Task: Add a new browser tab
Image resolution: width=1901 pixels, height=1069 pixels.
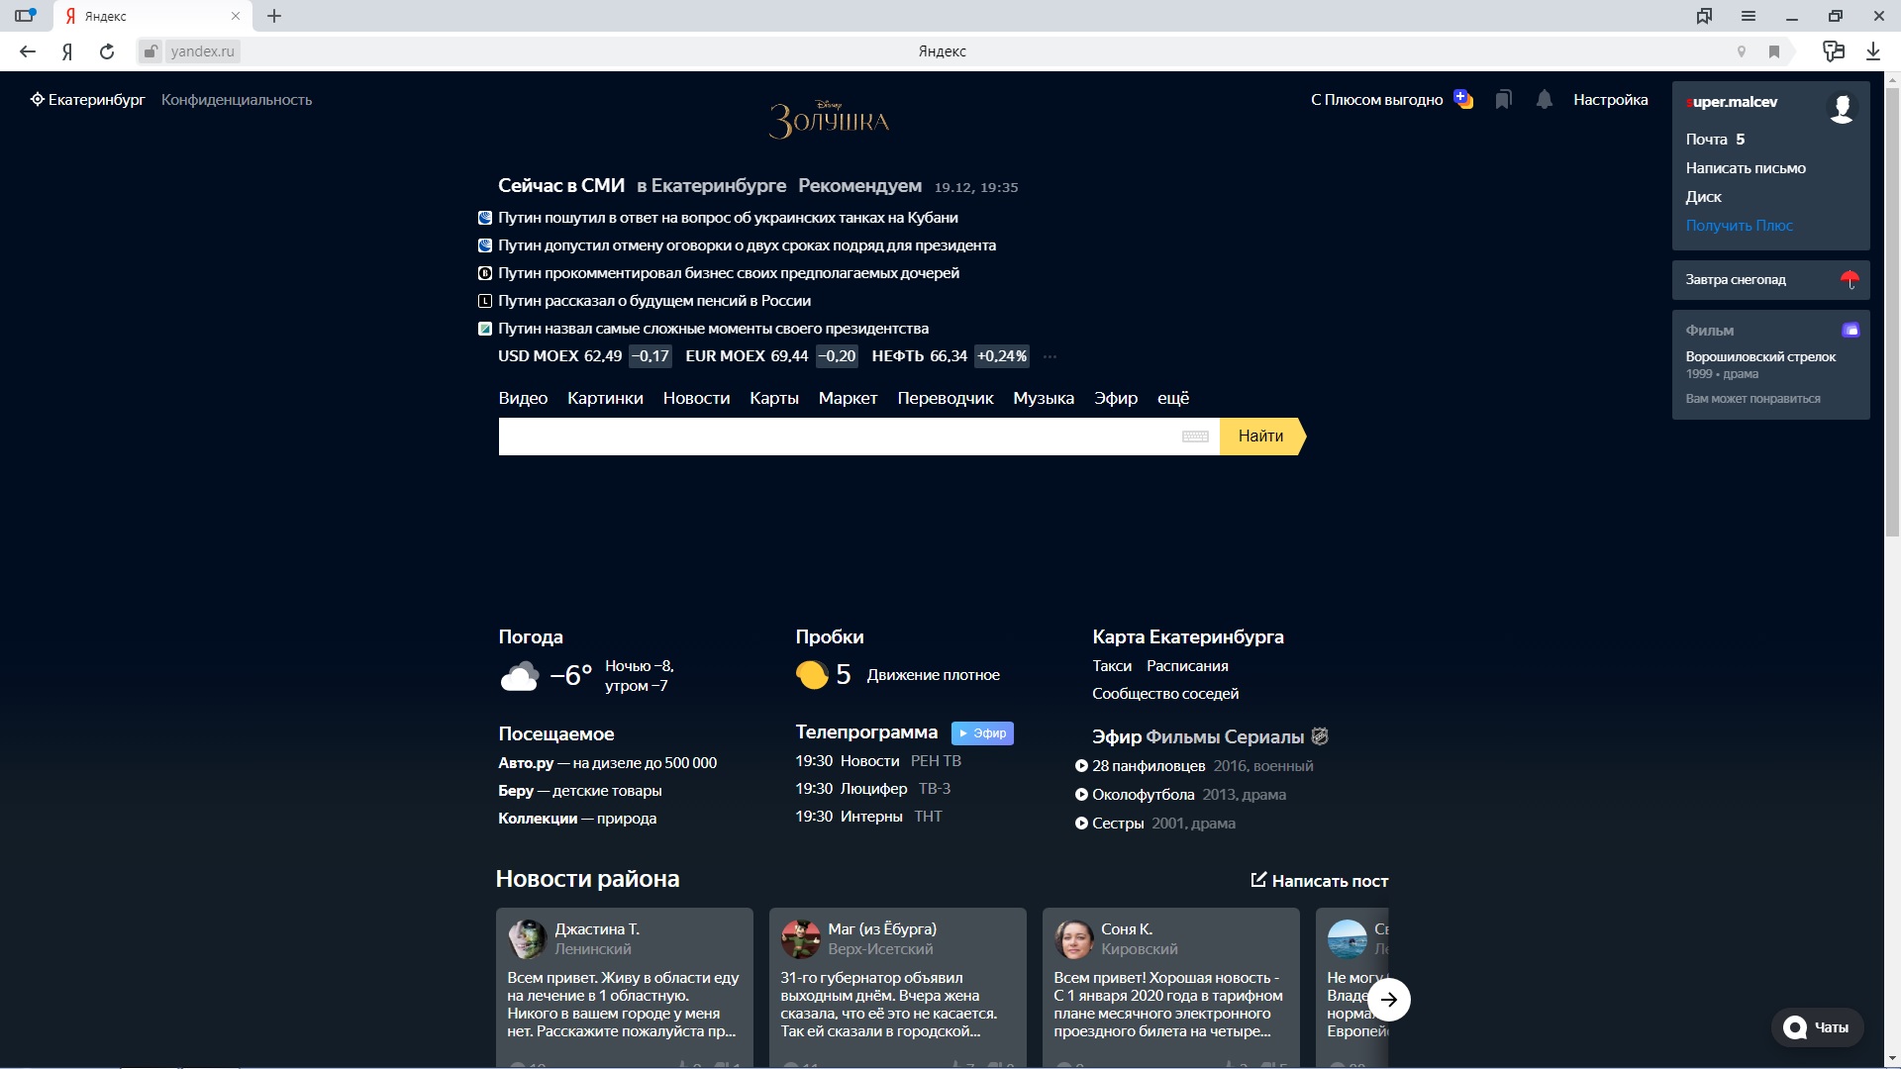Action: (x=274, y=16)
